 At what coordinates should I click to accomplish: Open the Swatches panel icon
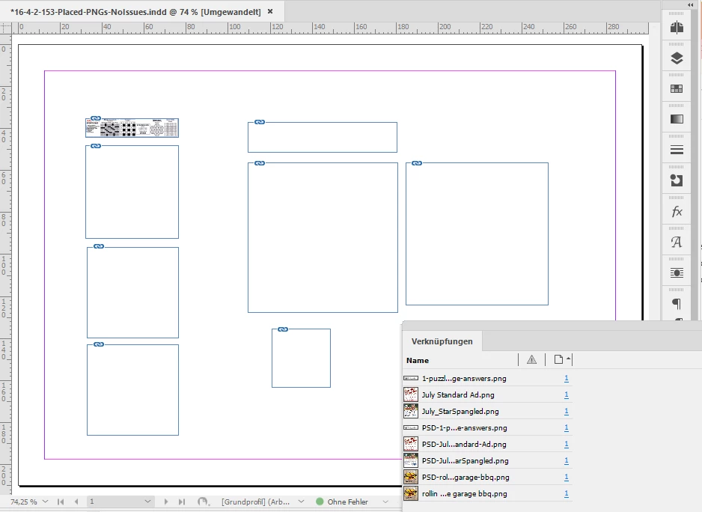[x=677, y=88]
